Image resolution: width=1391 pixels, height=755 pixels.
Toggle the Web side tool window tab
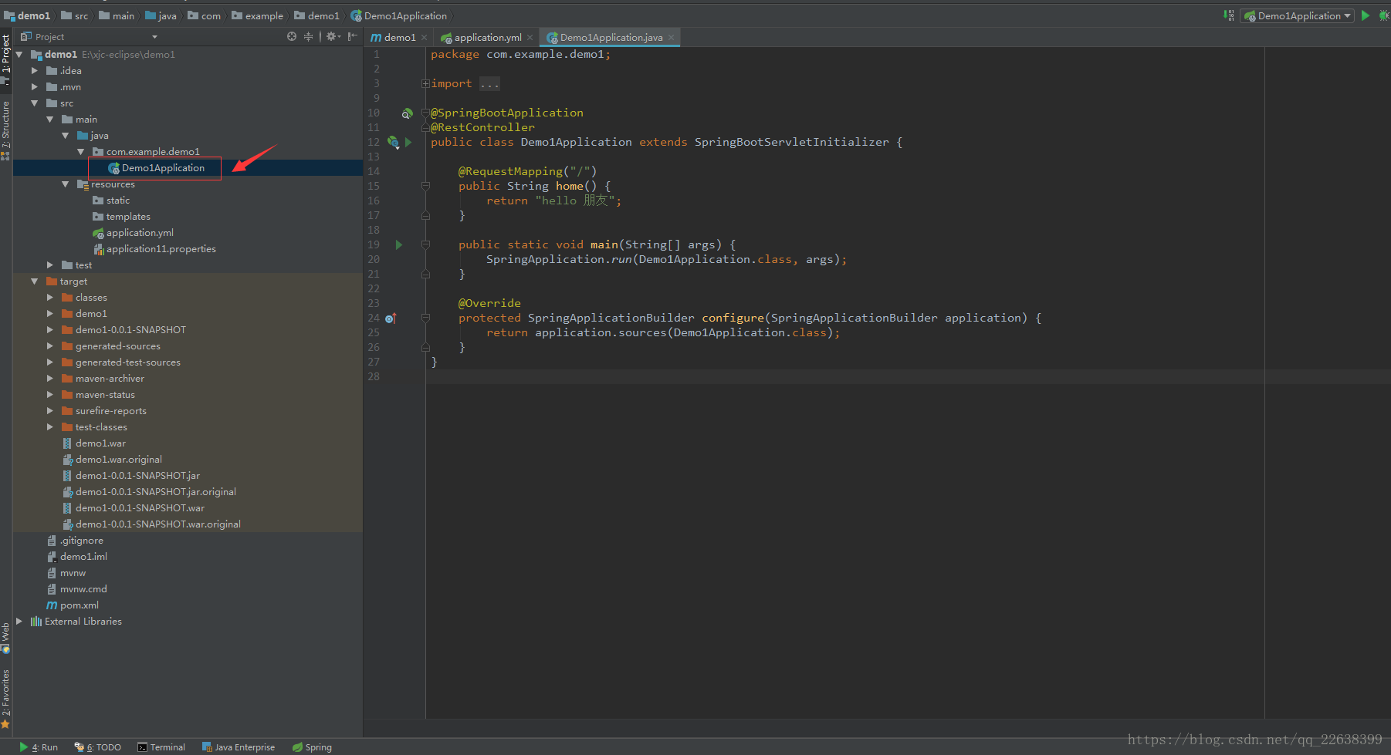(x=5, y=638)
